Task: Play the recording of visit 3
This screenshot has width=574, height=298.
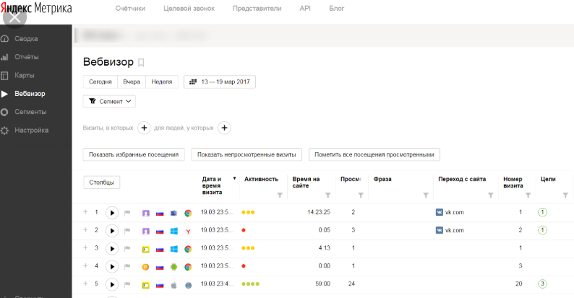Action: pos(112,248)
